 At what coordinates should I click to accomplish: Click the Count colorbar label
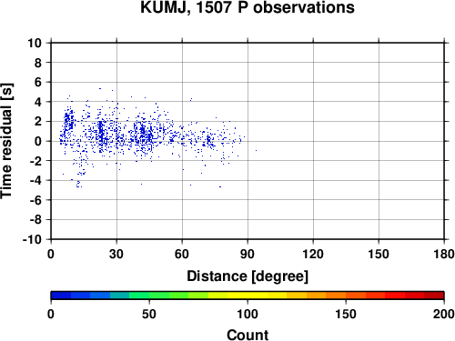point(248,336)
